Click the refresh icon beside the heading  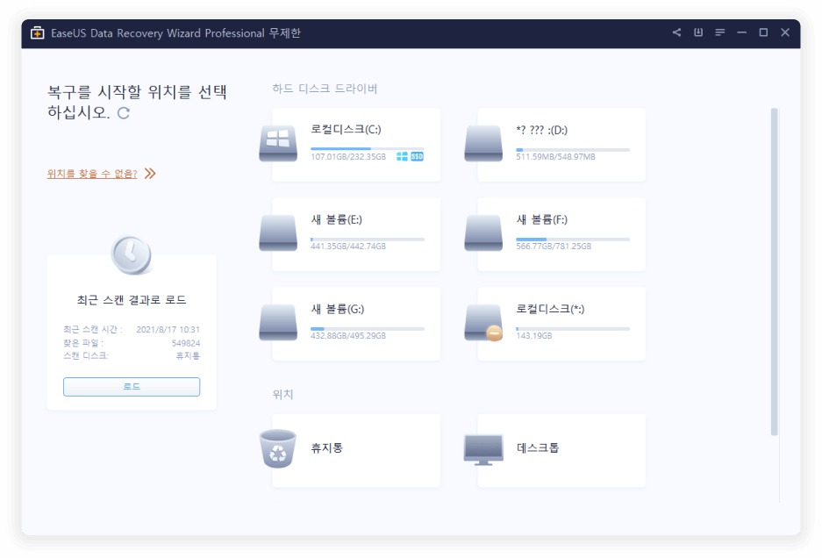[x=124, y=113]
